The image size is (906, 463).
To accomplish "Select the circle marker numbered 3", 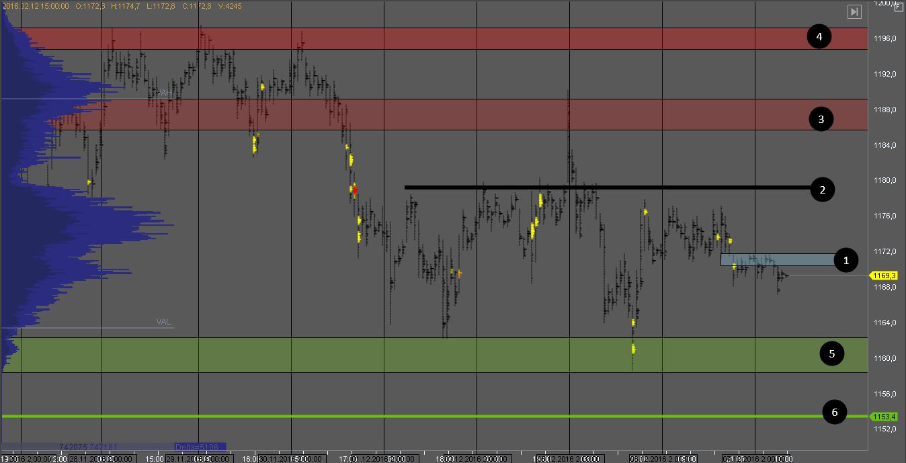I will coord(821,119).
